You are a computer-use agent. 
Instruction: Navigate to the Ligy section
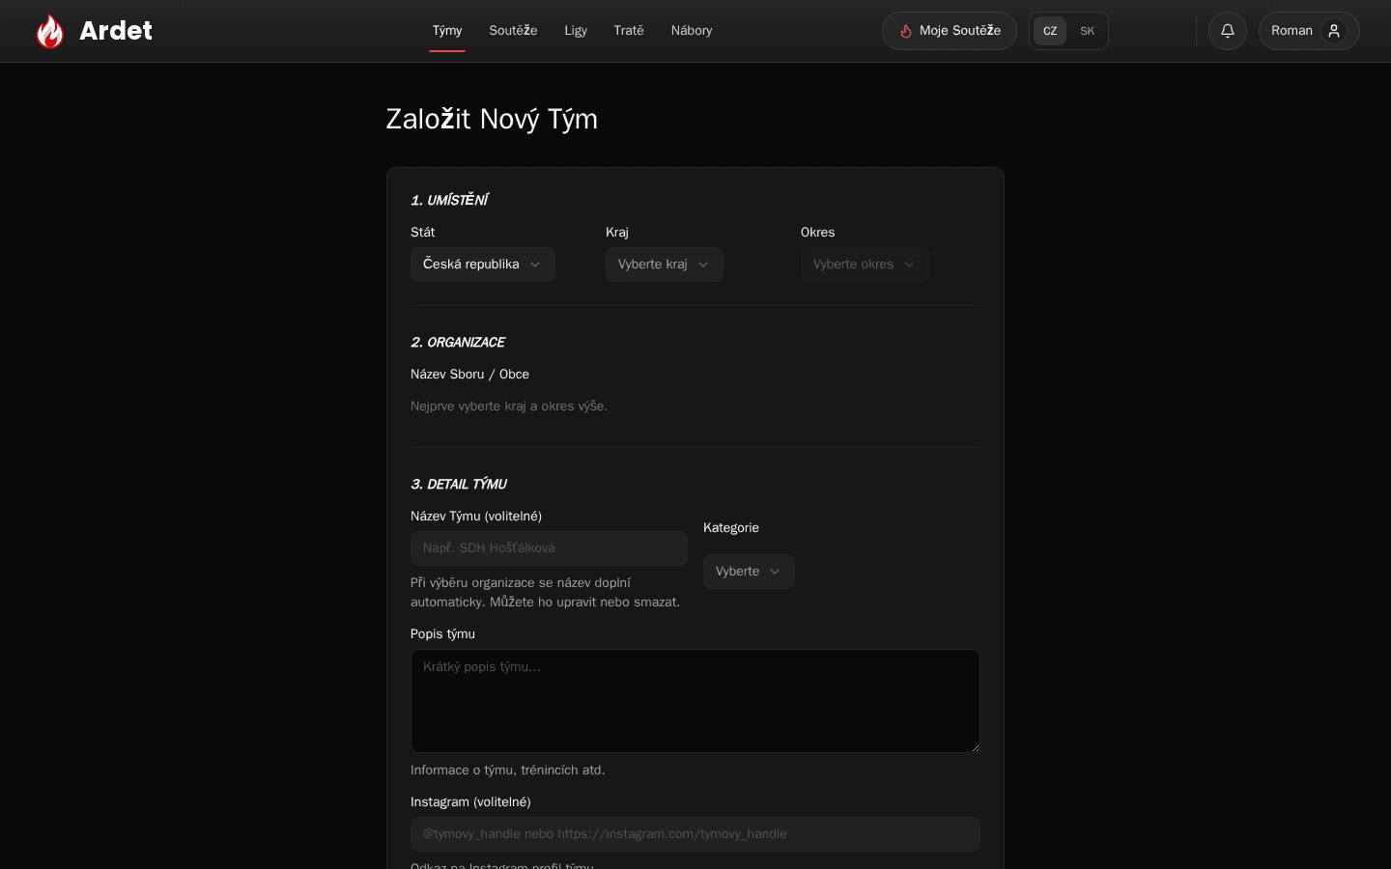pos(576,31)
